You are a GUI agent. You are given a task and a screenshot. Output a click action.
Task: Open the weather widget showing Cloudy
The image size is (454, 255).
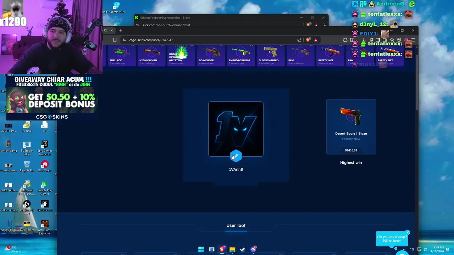[13, 249]
